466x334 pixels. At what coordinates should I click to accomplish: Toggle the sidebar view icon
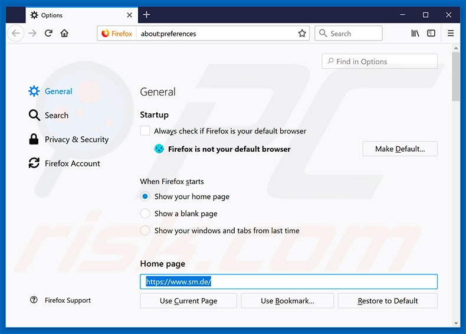click(x=431, y=33)
